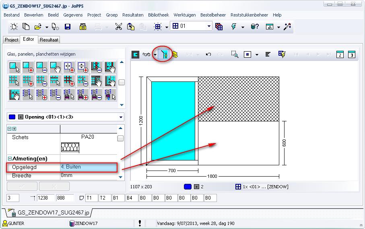Image resolution: width=365 pixels, height=229 pixels.
Task: Click the grid with lightning icon in editor
Action: (x=282, y=54)
